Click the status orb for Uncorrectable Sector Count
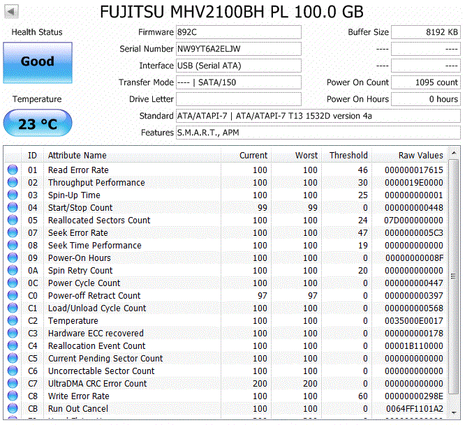The image size is (465, 425). click(x=13, y=371)
